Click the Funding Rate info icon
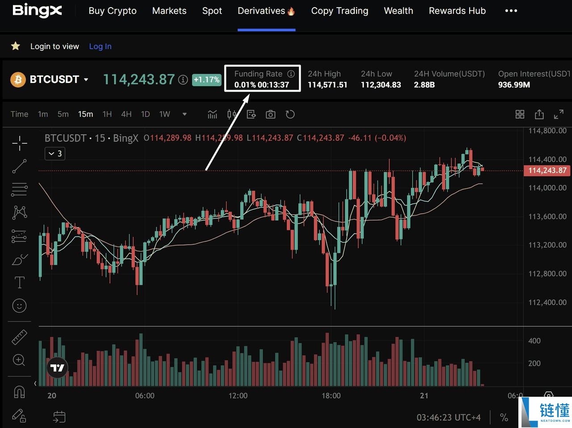The height and width of the screenshot is (428, 572). tap(291, 74)
